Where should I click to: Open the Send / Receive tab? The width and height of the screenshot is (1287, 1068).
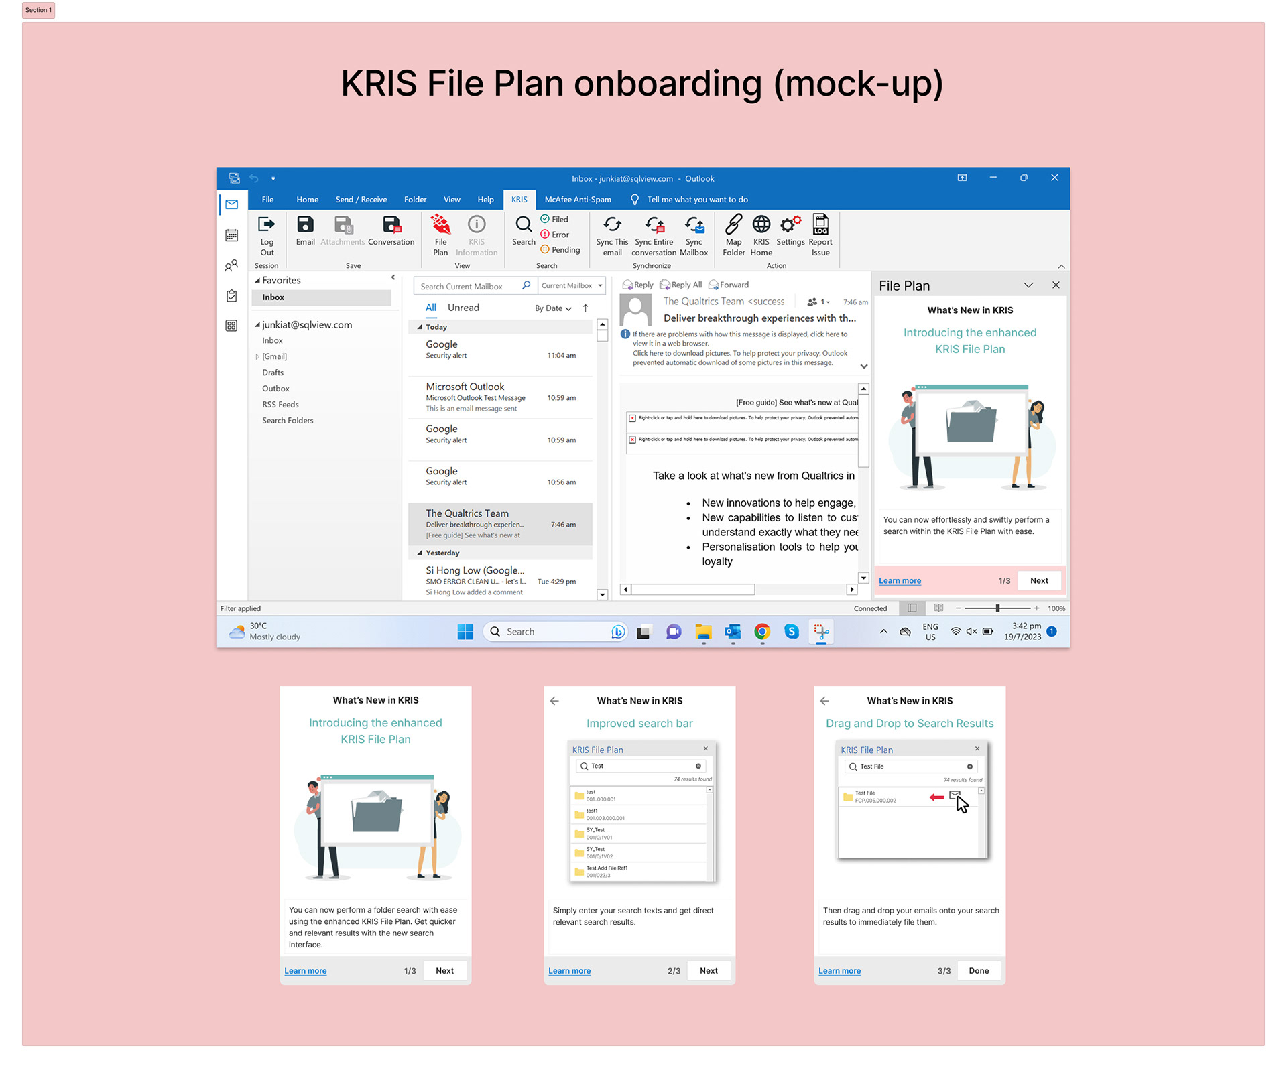361,200
